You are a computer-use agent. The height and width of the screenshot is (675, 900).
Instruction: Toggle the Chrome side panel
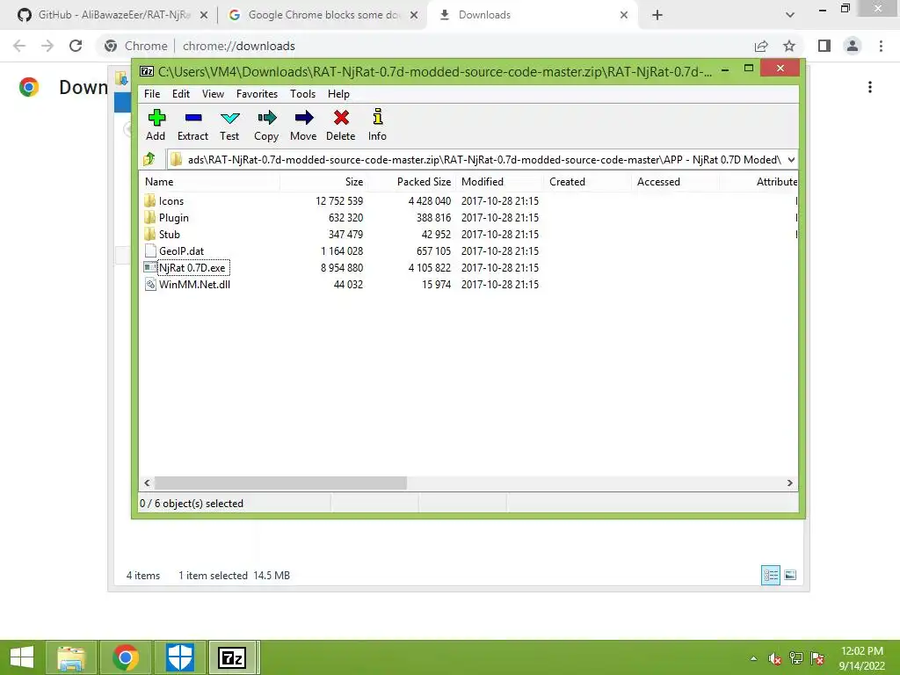[824, 46]
